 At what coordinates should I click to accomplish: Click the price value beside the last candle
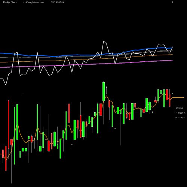tap(179, 108)
